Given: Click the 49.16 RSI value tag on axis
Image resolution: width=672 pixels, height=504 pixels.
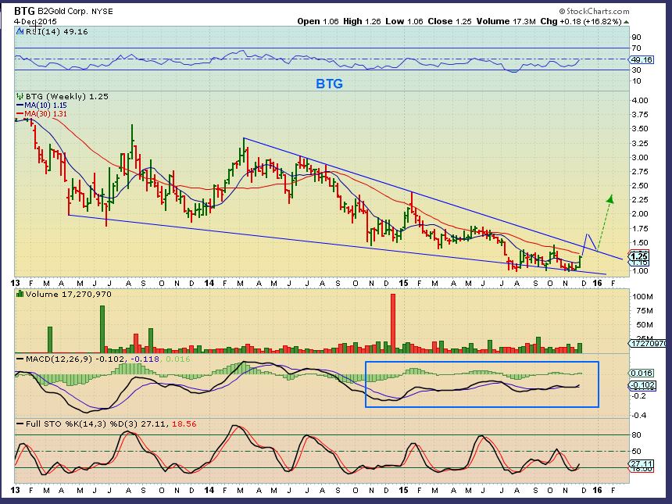Looking at the screenshot, I should [642, 59].
